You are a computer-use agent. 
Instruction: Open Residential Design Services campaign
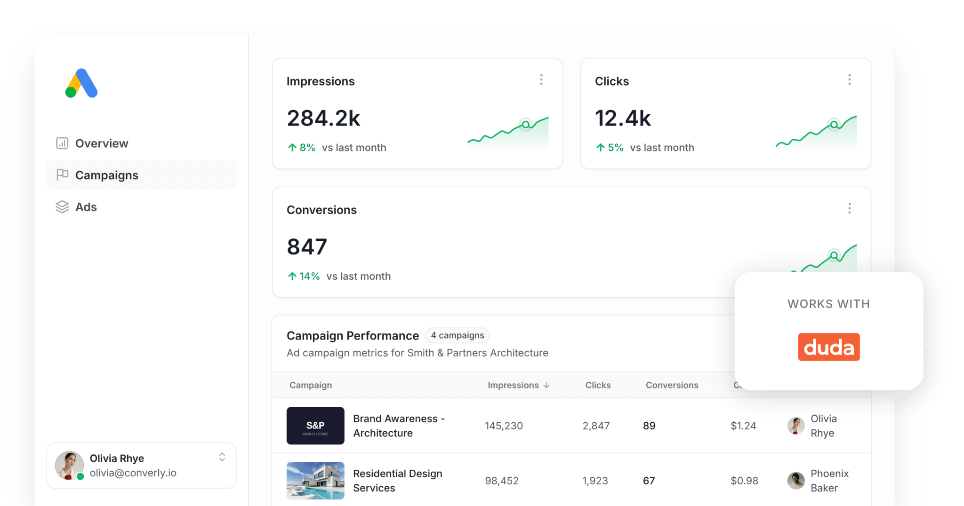pos(398,481)
